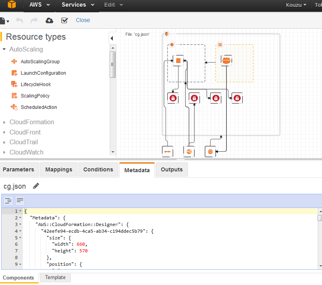The image size is (322, 285).
Task: Fold code at line 1
Action: pyautogui.click(x=20, y=211)
